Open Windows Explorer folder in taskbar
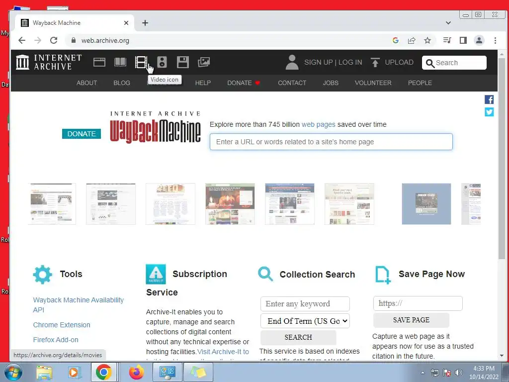The height and width of the screenshot is (382, 509). [44, 372]
